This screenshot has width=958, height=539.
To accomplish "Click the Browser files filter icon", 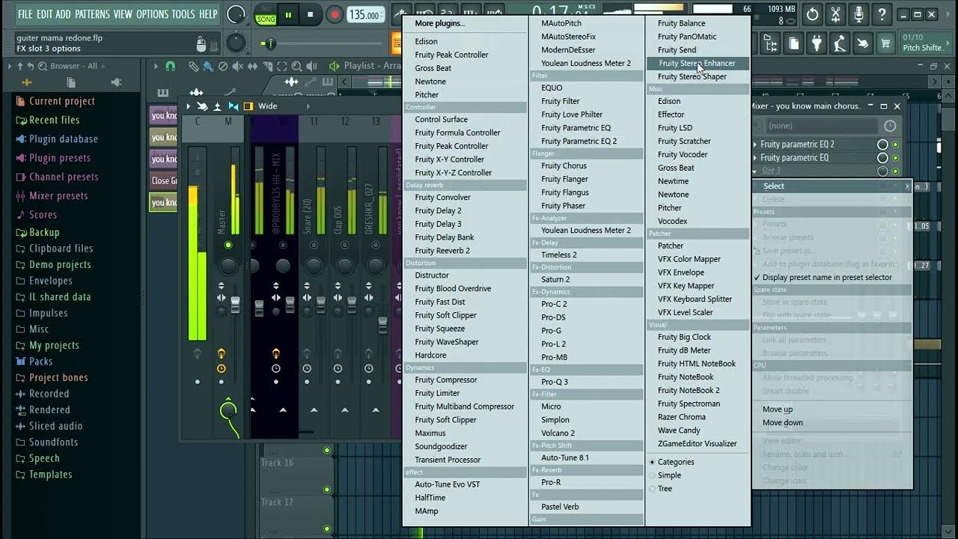I will 71,82.
